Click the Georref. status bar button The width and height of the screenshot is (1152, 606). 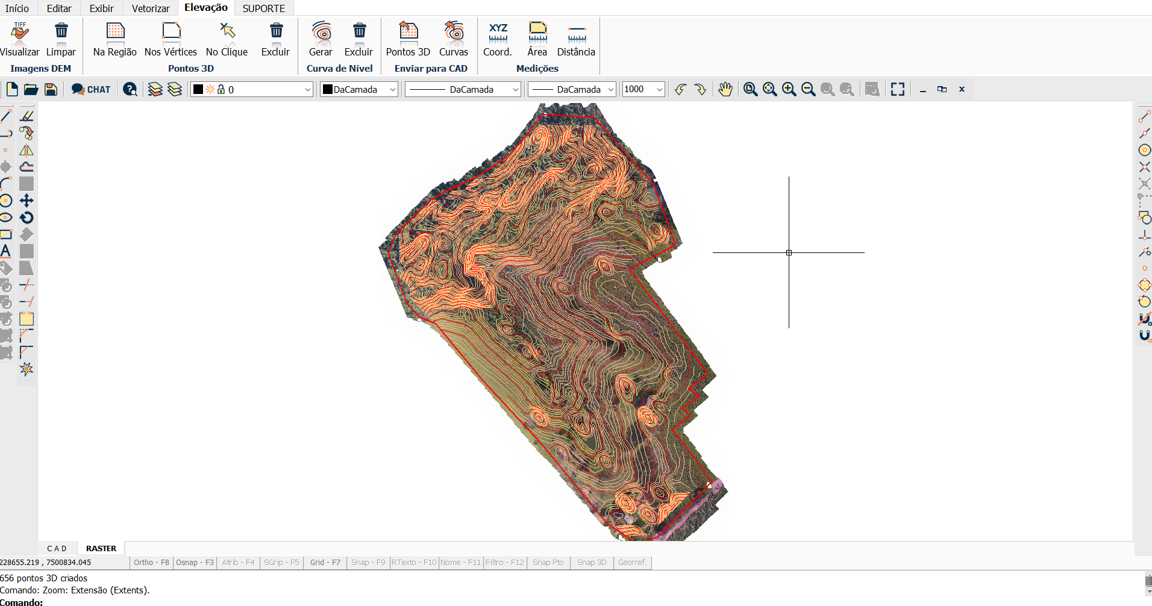pyautogui.click(x=631, y=563)
